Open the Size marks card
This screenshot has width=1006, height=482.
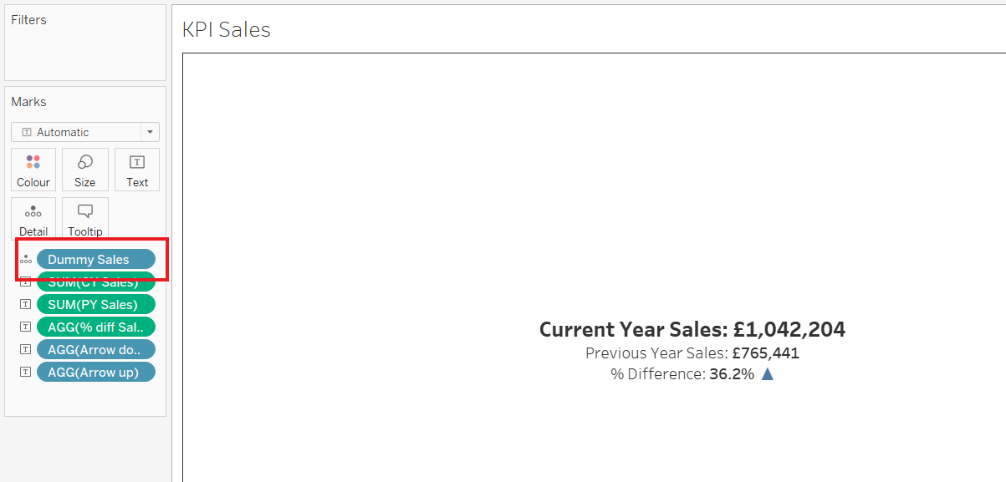pyautogui.click(x=85, y=170)
